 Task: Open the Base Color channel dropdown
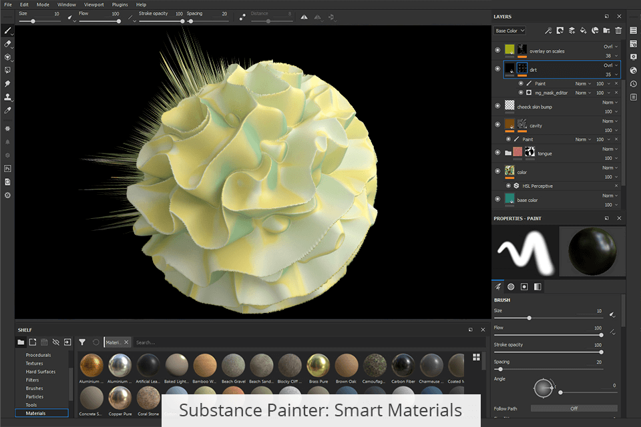click(x=509, y=31)
